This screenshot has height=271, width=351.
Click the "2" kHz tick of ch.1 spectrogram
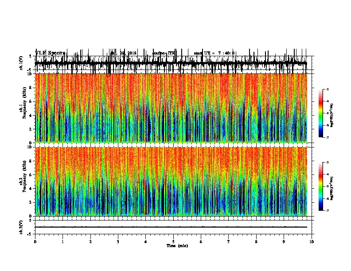point(31,129)
